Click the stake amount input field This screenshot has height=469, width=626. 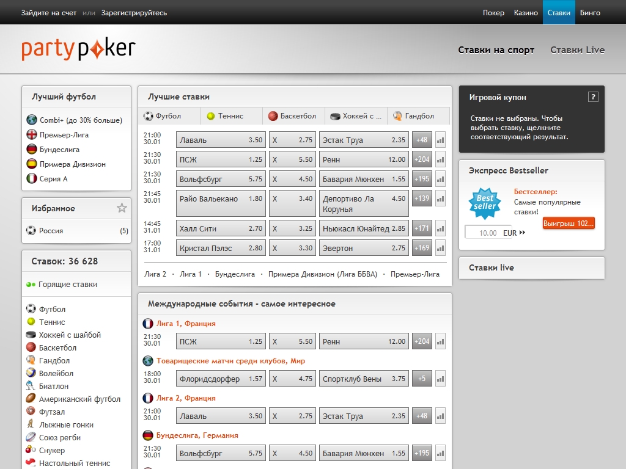pyautogui.click(x=482, y=233)
